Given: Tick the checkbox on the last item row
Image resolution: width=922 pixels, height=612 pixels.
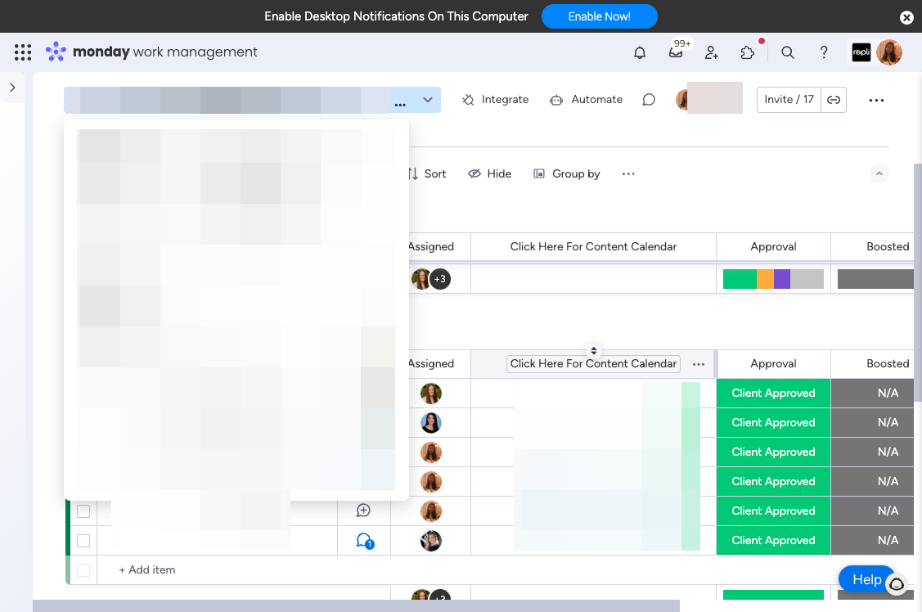Looking at the screenshot, I should click(x=83, y=540).
